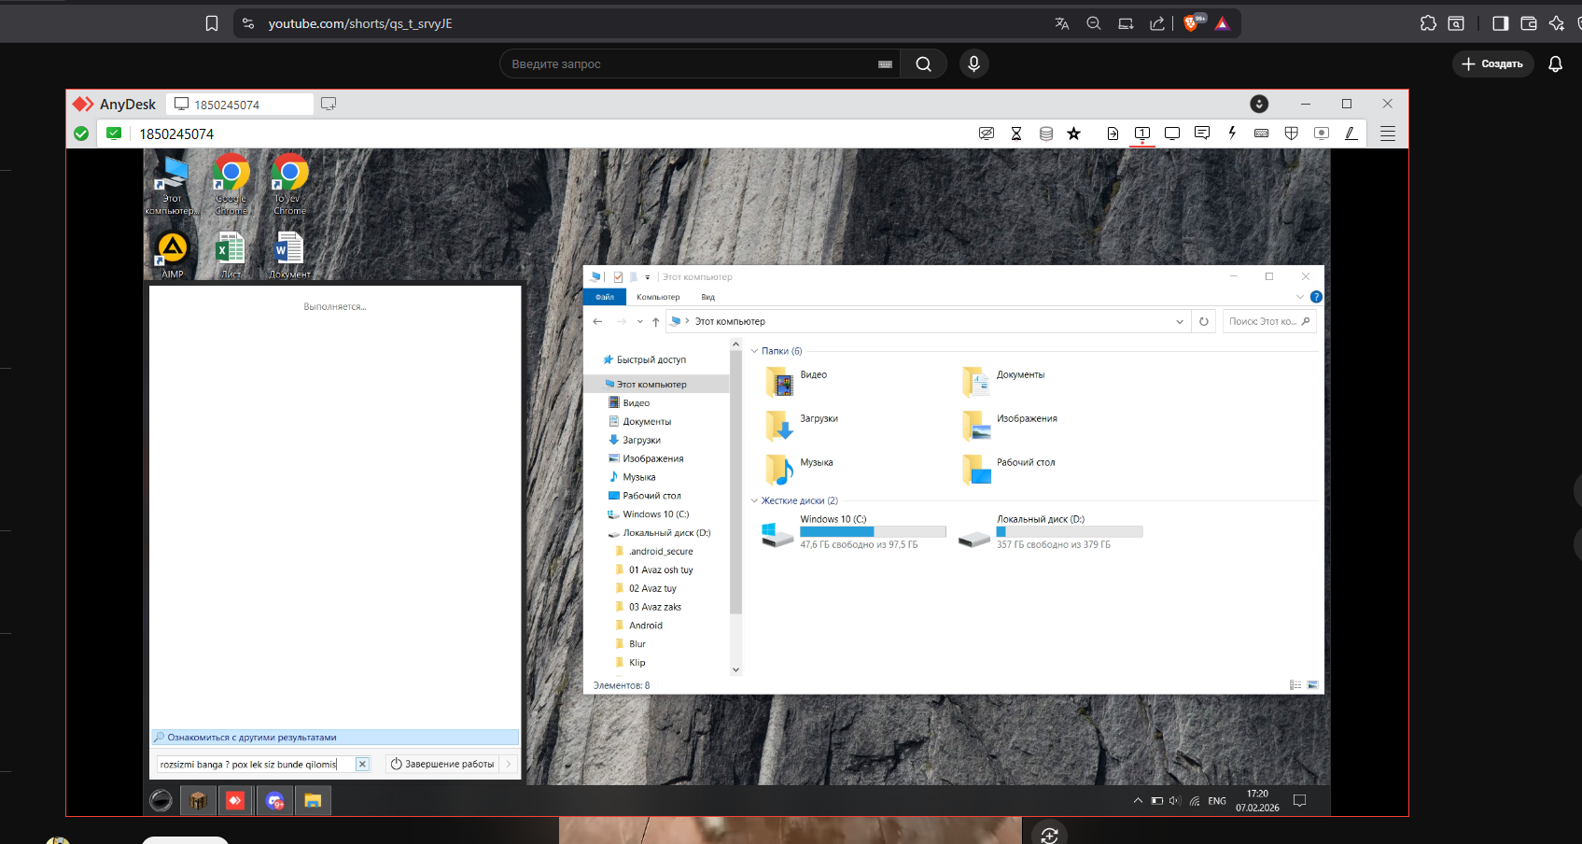Screen dimensions: 1582x844
Task: Click the file transfer icon in AnyDesk toolbar
Action: point(1113,134)
